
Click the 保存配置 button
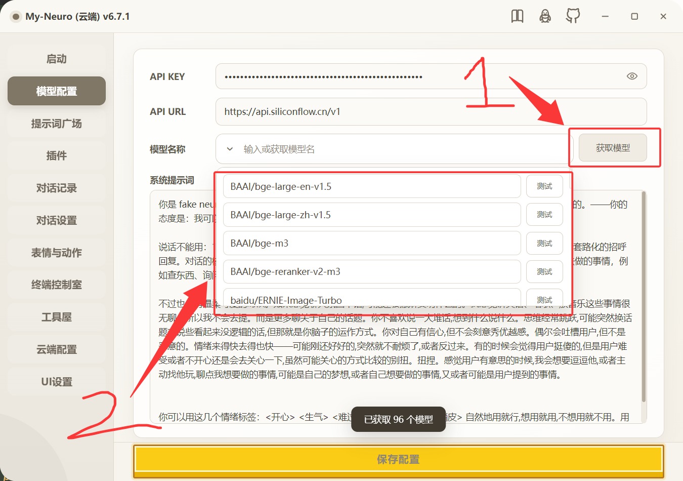pos(398,459)
